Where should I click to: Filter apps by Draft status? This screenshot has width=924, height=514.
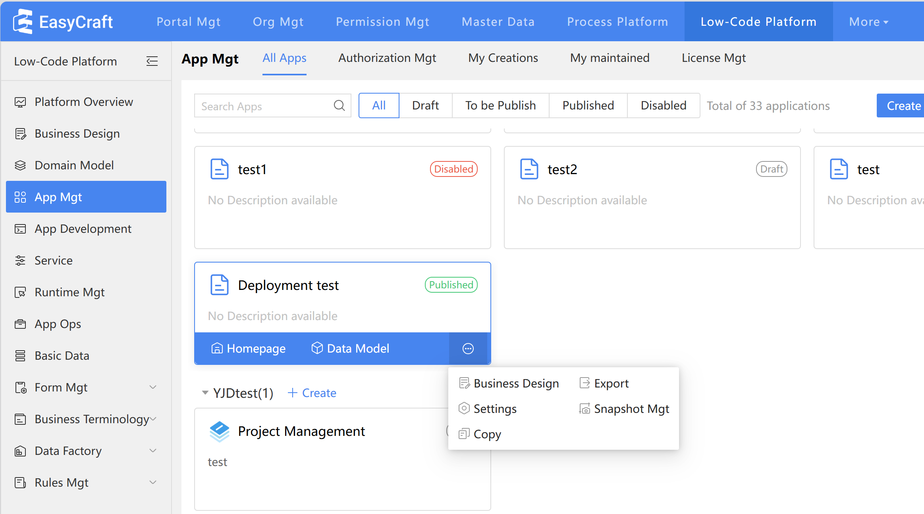click(x=425, y=105)
